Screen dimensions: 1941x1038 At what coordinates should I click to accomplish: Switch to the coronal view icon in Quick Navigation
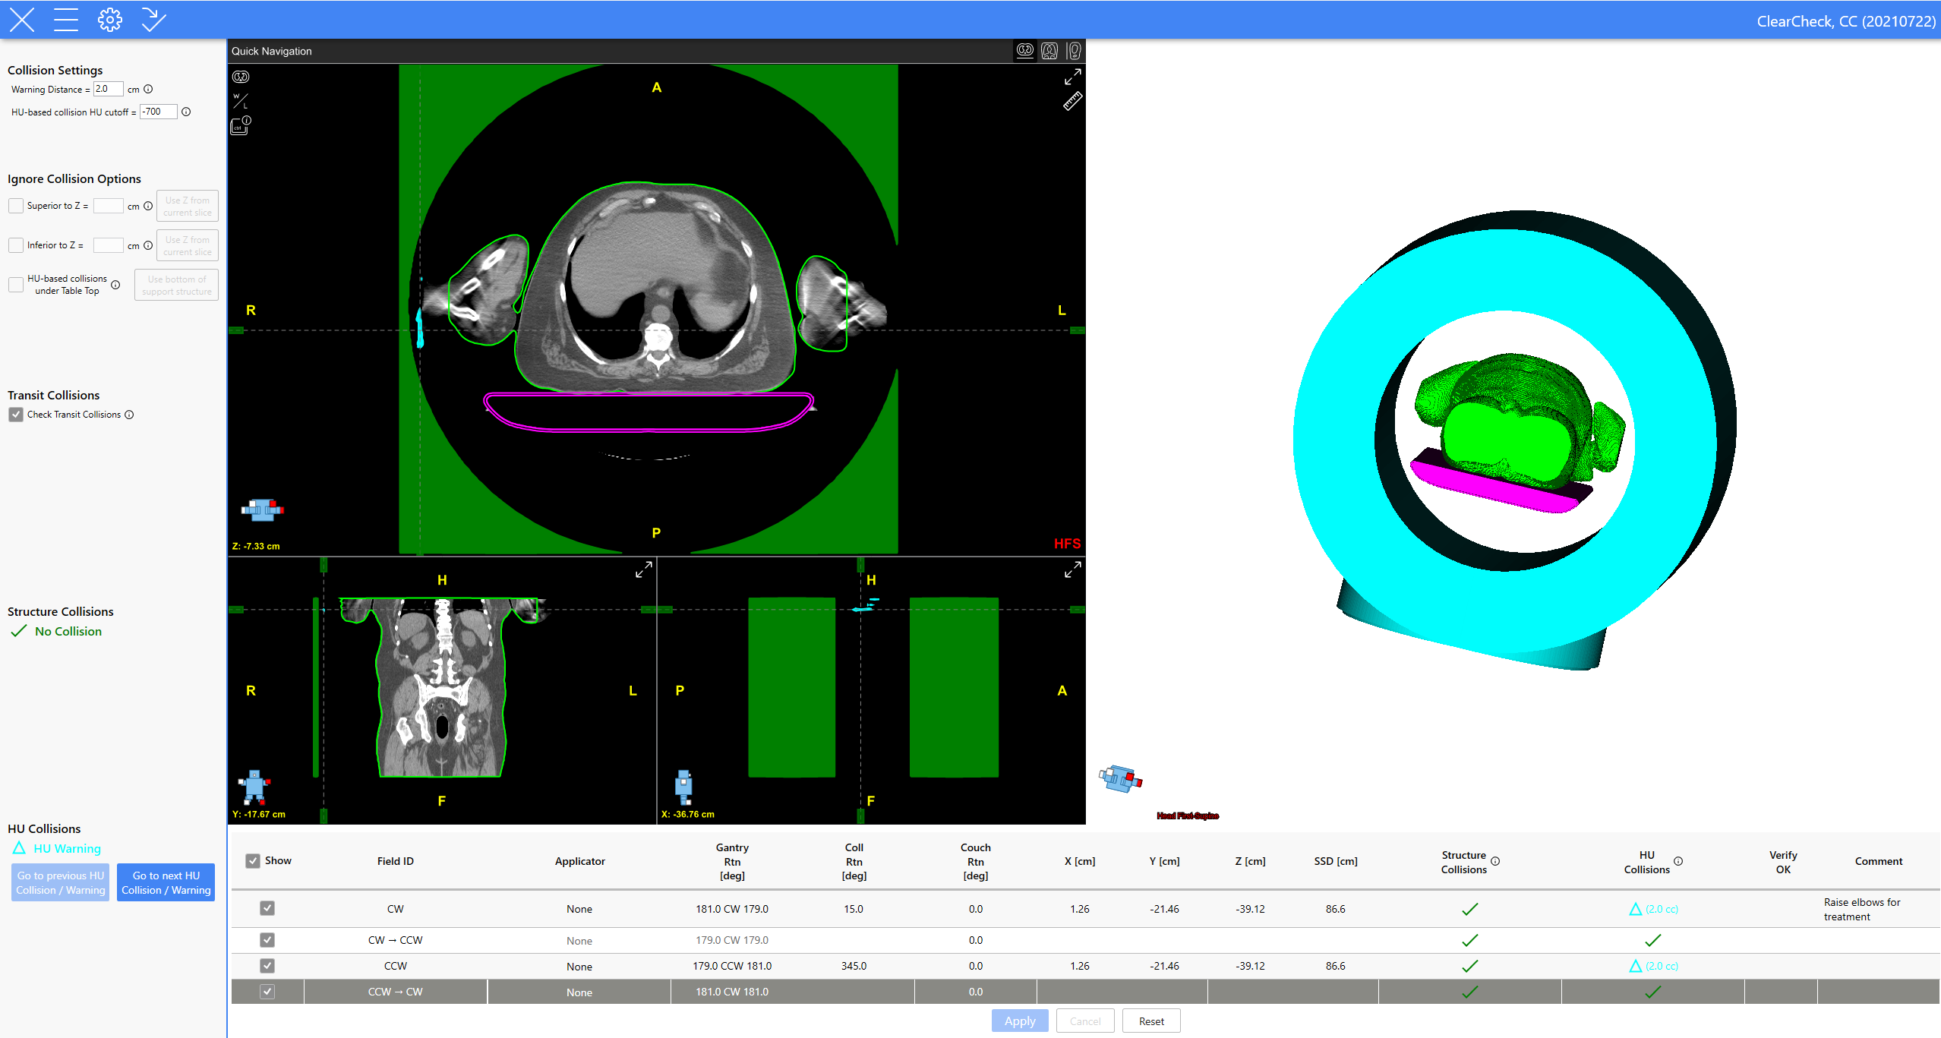coord(1049,51)
